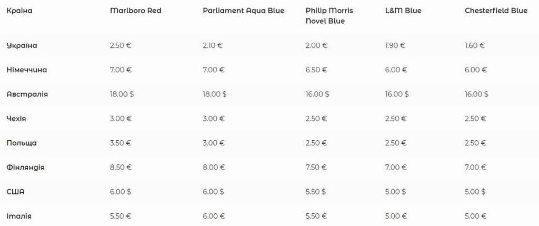Select the Marlboro Red column header
Screen dimensions: 539x226
coord(135,11)
